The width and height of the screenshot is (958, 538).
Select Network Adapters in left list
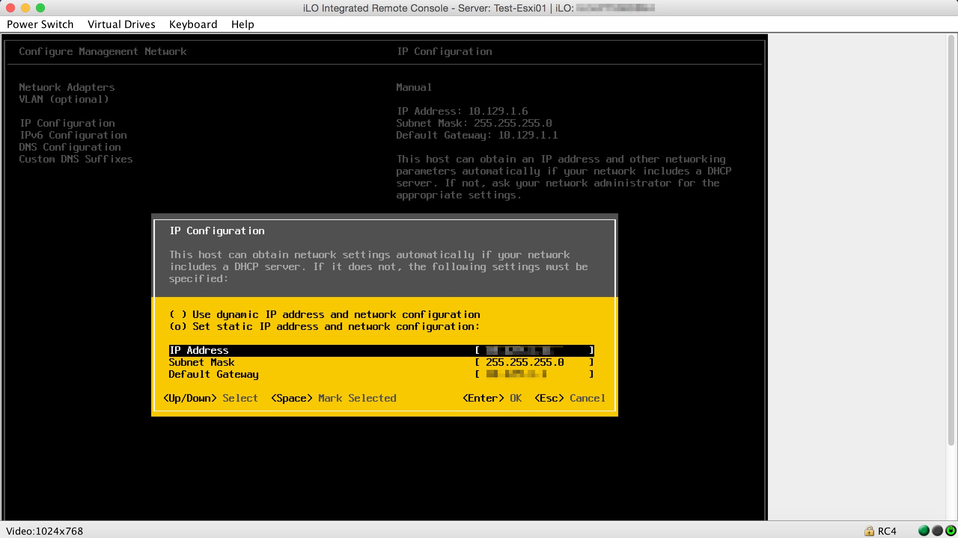tap(67, 87)
